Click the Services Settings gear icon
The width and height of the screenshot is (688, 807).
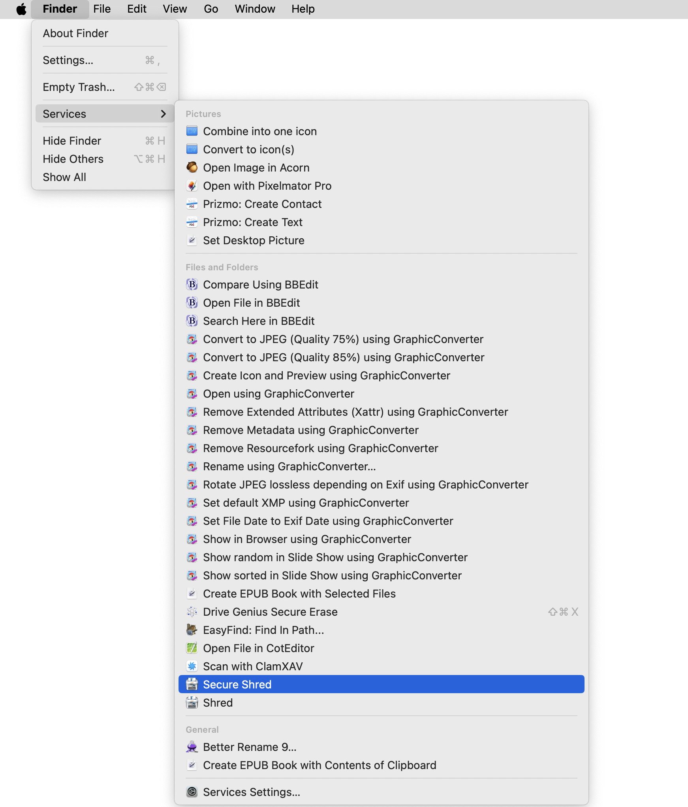(x=192, y=792)
